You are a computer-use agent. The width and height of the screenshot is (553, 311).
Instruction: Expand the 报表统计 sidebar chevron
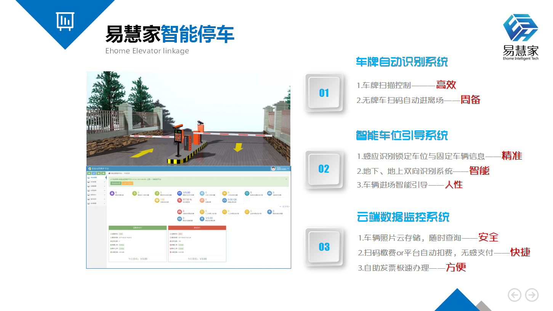point(104,195)
